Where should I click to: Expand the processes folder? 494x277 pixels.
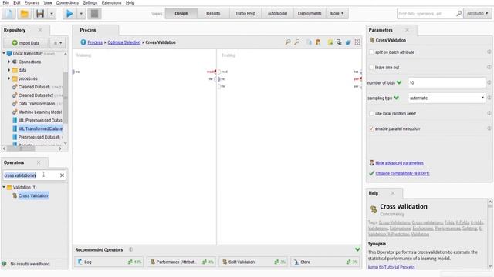coord(9,78)
